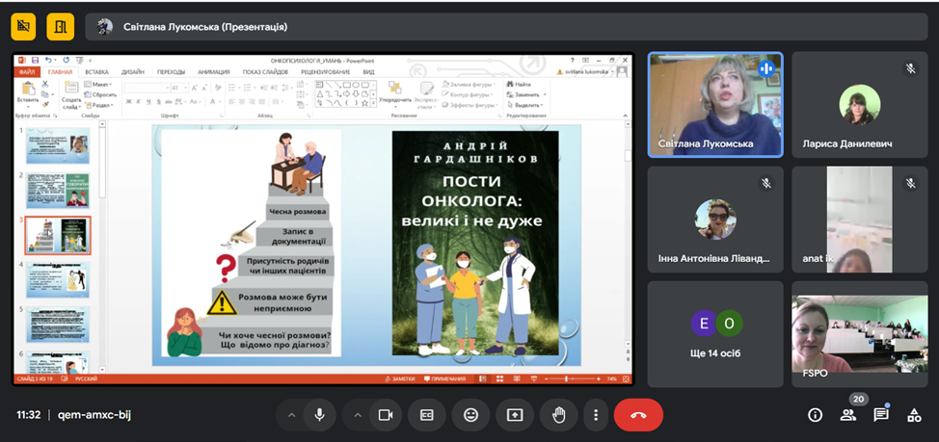Open the font size combo box

177,88
